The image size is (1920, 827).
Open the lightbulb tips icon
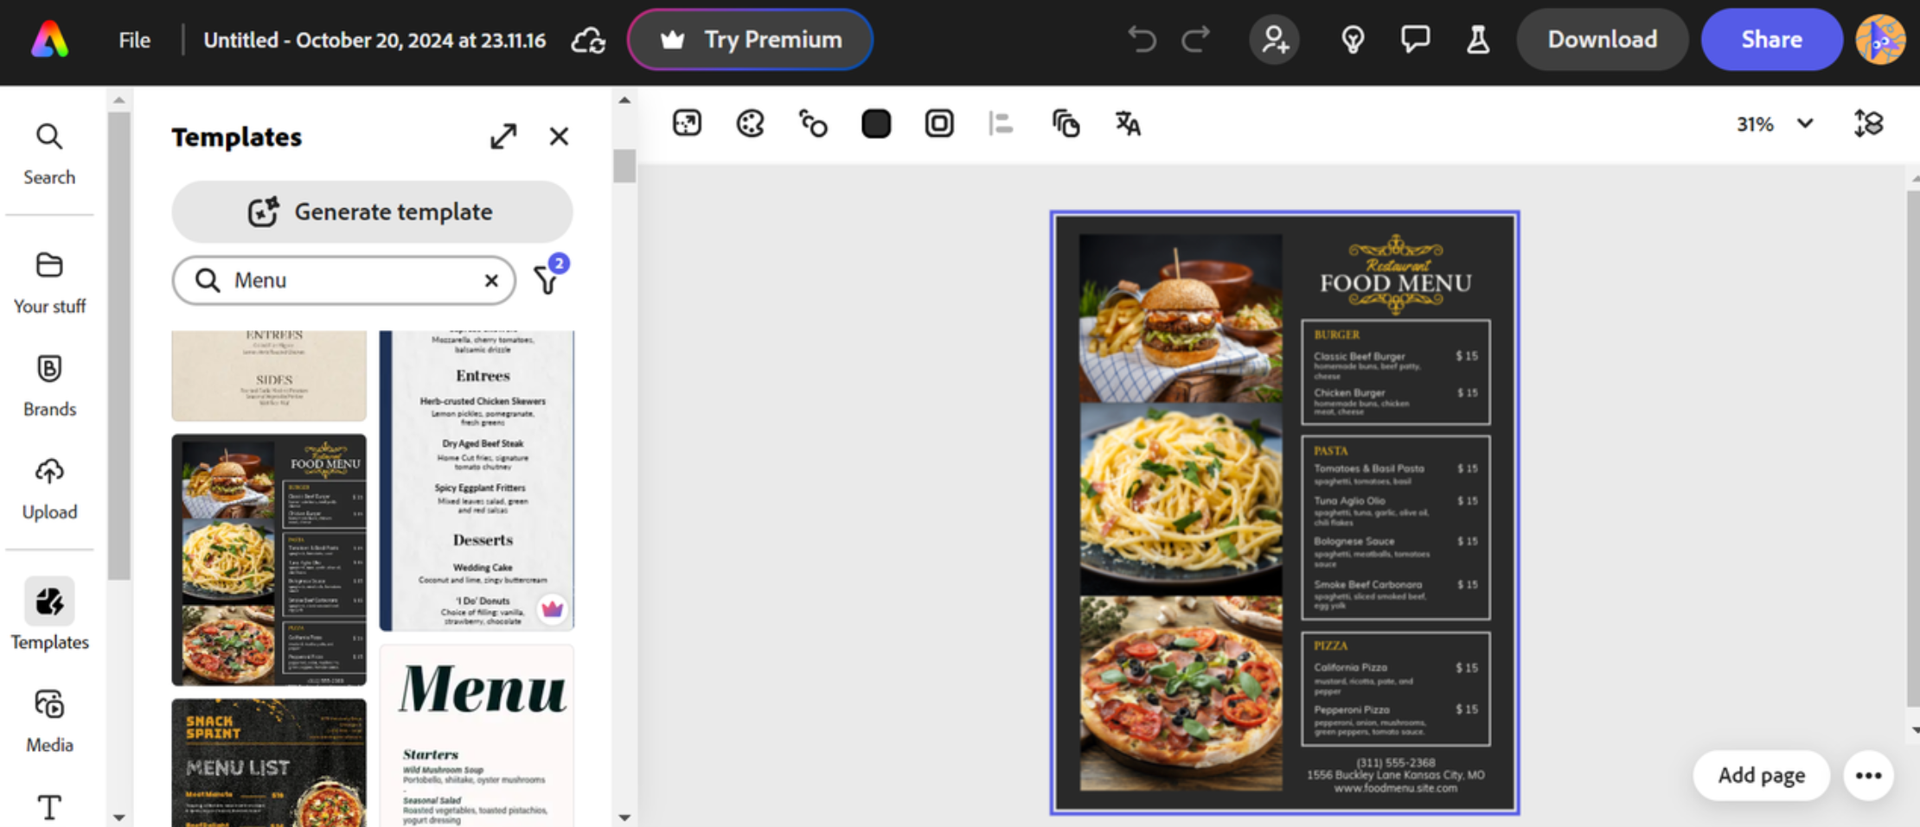pyautogui.click(x=1353, y=40)
